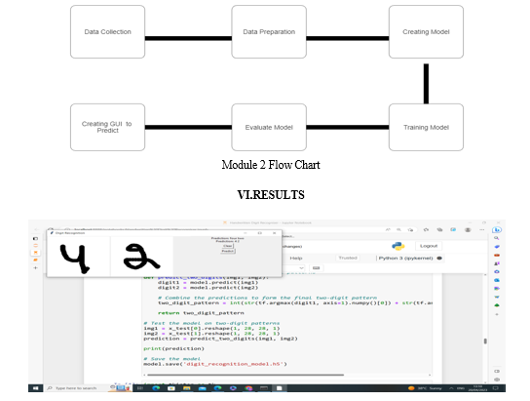
Task: Click the code cell horizontal scrollbar
Action: click(246, 375)
